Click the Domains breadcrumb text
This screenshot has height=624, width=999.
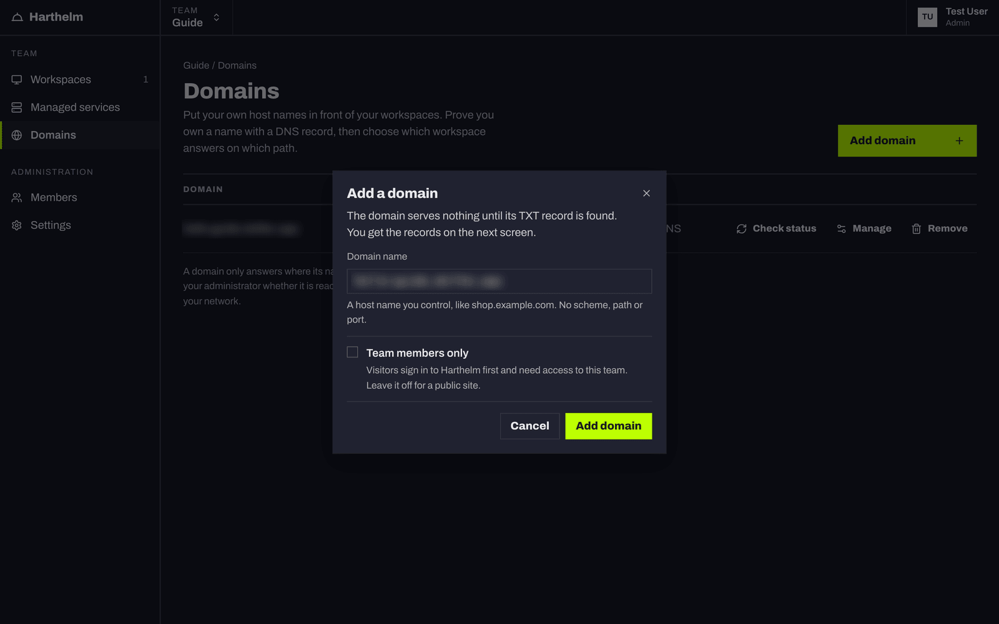point(237,66)
